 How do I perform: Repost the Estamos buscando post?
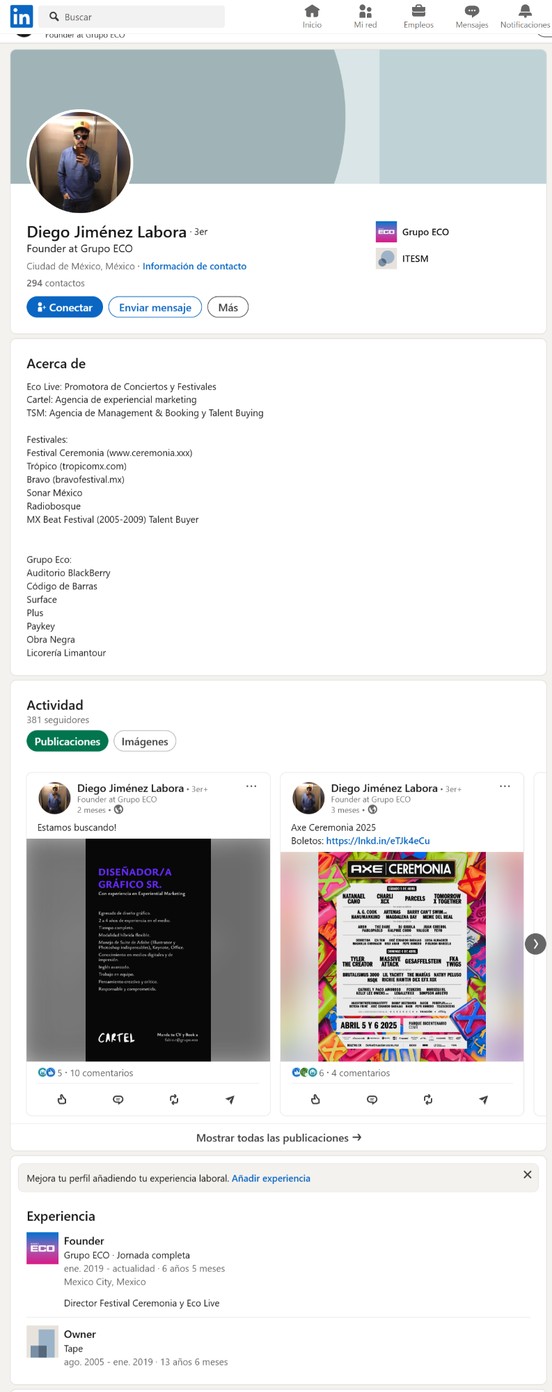pos(174,1099)
